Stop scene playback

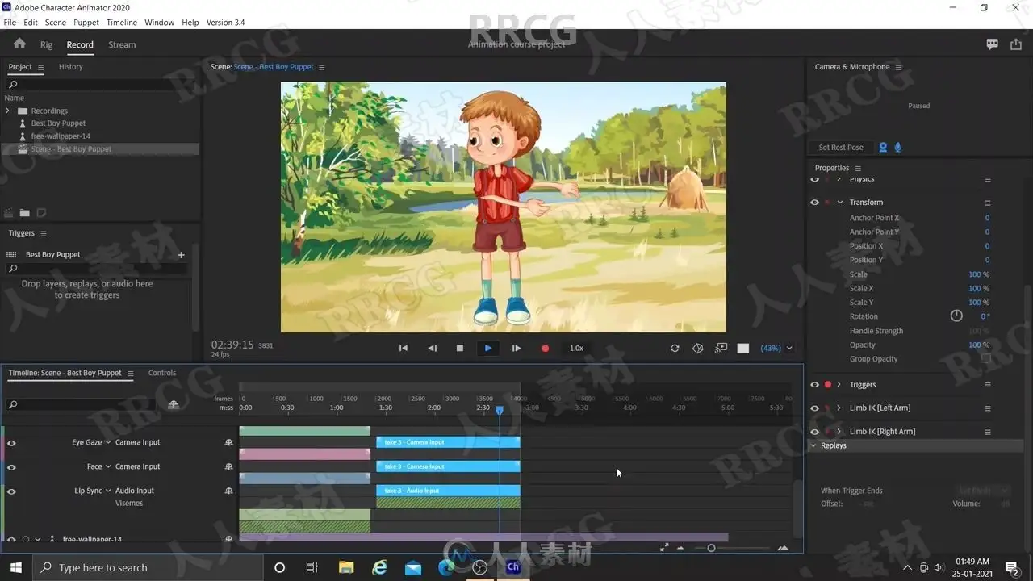tap(460, 348)
